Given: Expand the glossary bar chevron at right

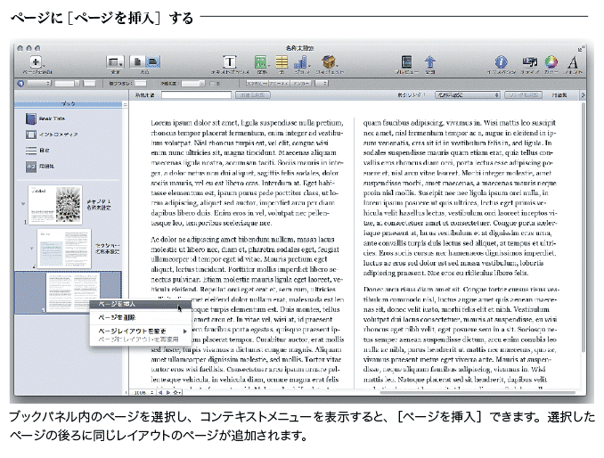Looking at the screenshot, I should (x=583, y=94).
